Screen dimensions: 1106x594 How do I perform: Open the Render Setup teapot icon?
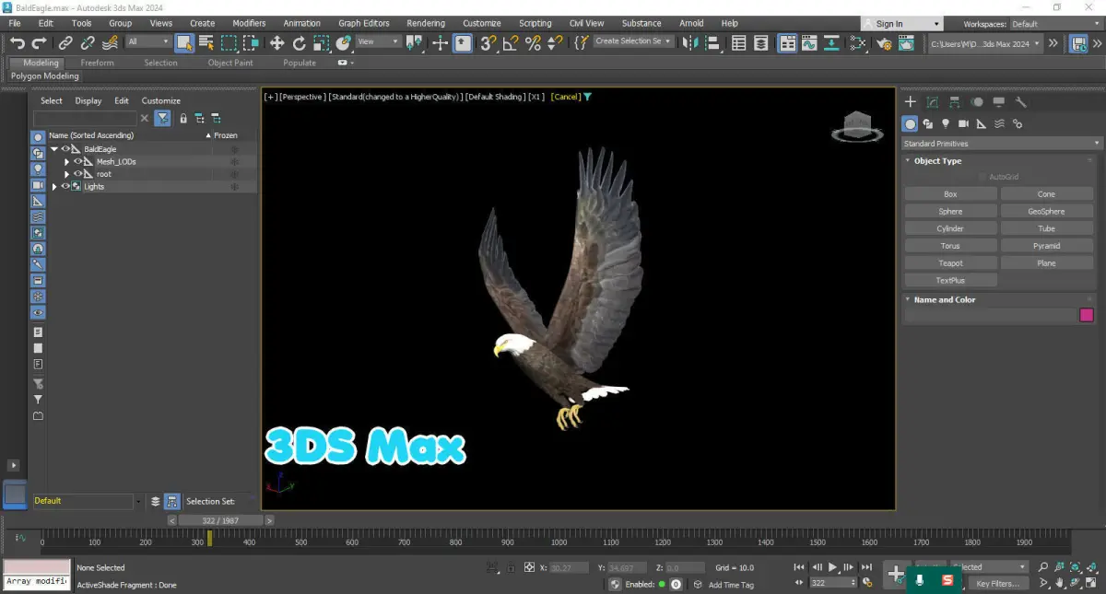tap(885, 42)
